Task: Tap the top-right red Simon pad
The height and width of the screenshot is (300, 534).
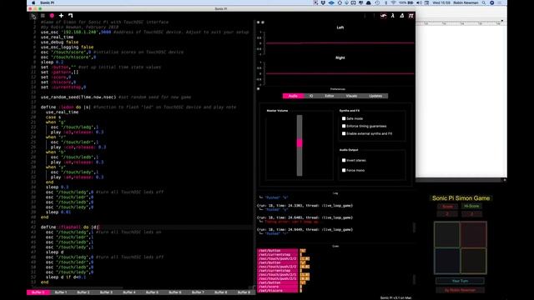Action: [474, 234]
